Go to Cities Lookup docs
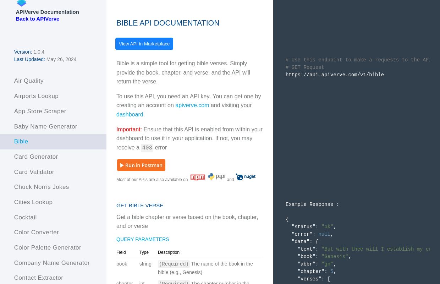Image resolution: width=440 pixels, height=284 pixels. click(53, 202)
